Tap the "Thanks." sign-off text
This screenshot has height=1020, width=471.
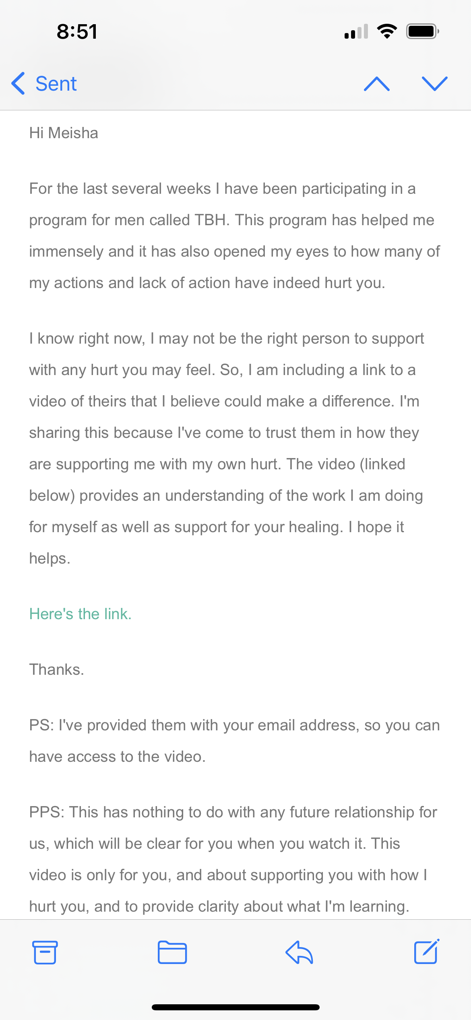point(57,670)
